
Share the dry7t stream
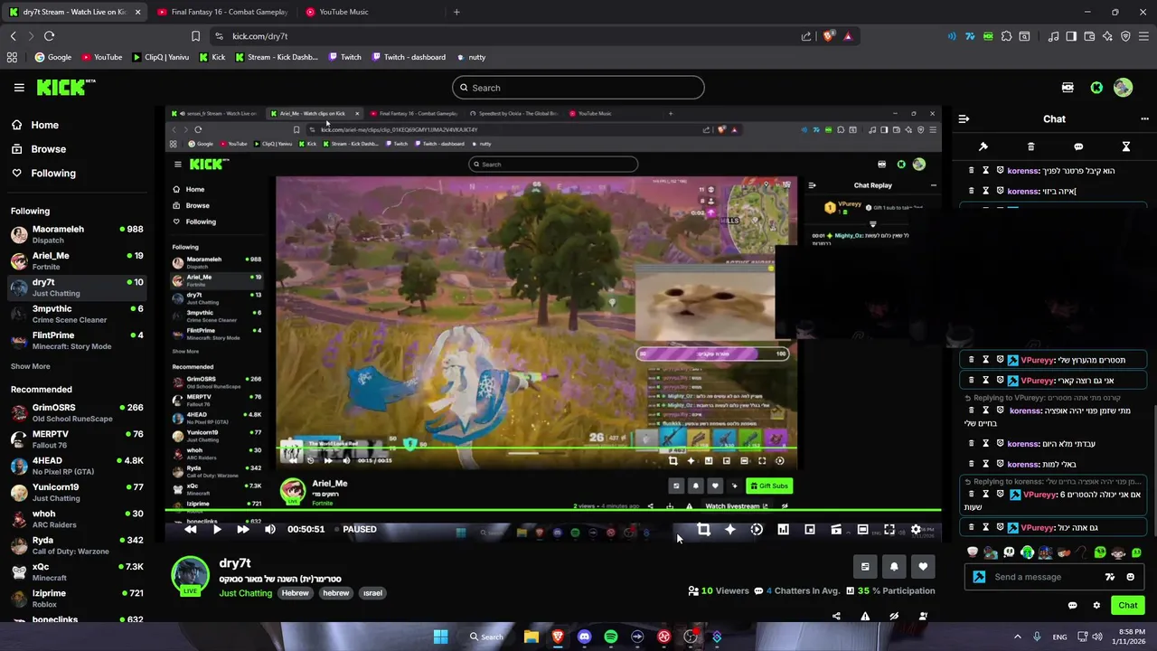[836, 617]
